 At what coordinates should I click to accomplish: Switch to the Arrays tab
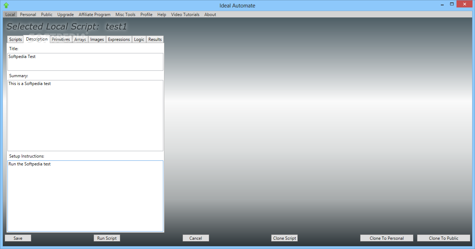tap(80, 39)
